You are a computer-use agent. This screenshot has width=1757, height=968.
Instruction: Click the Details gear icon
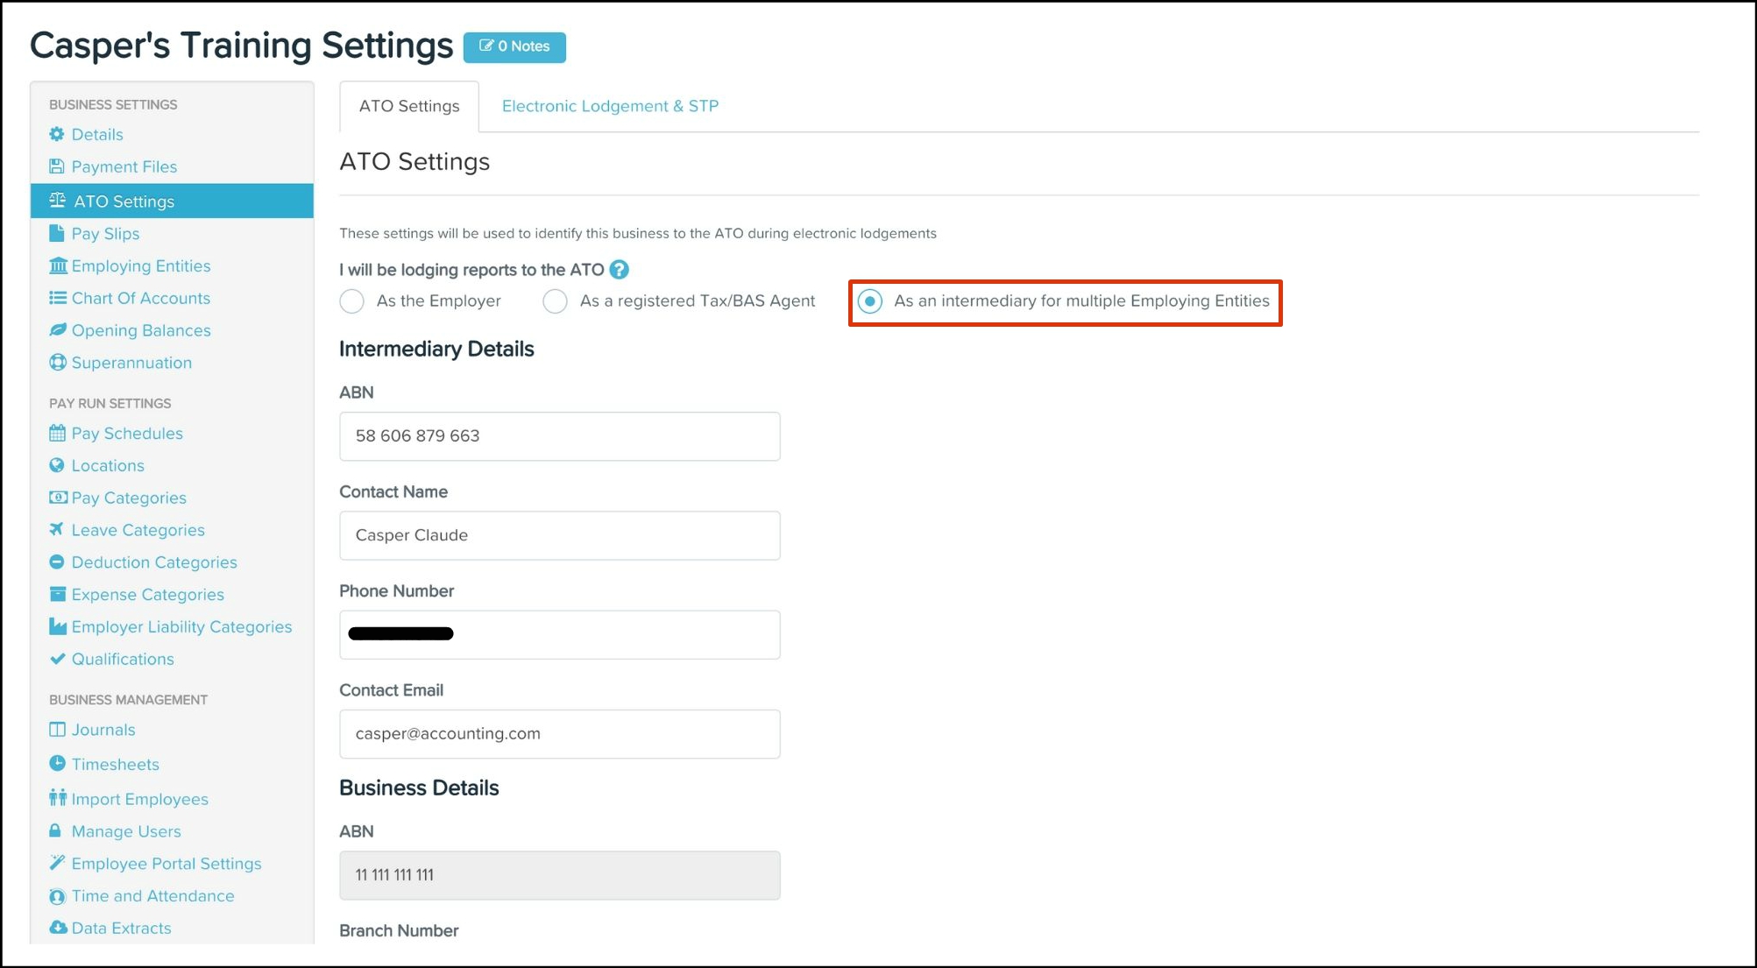pyautogui.click(x=57, y=134)
